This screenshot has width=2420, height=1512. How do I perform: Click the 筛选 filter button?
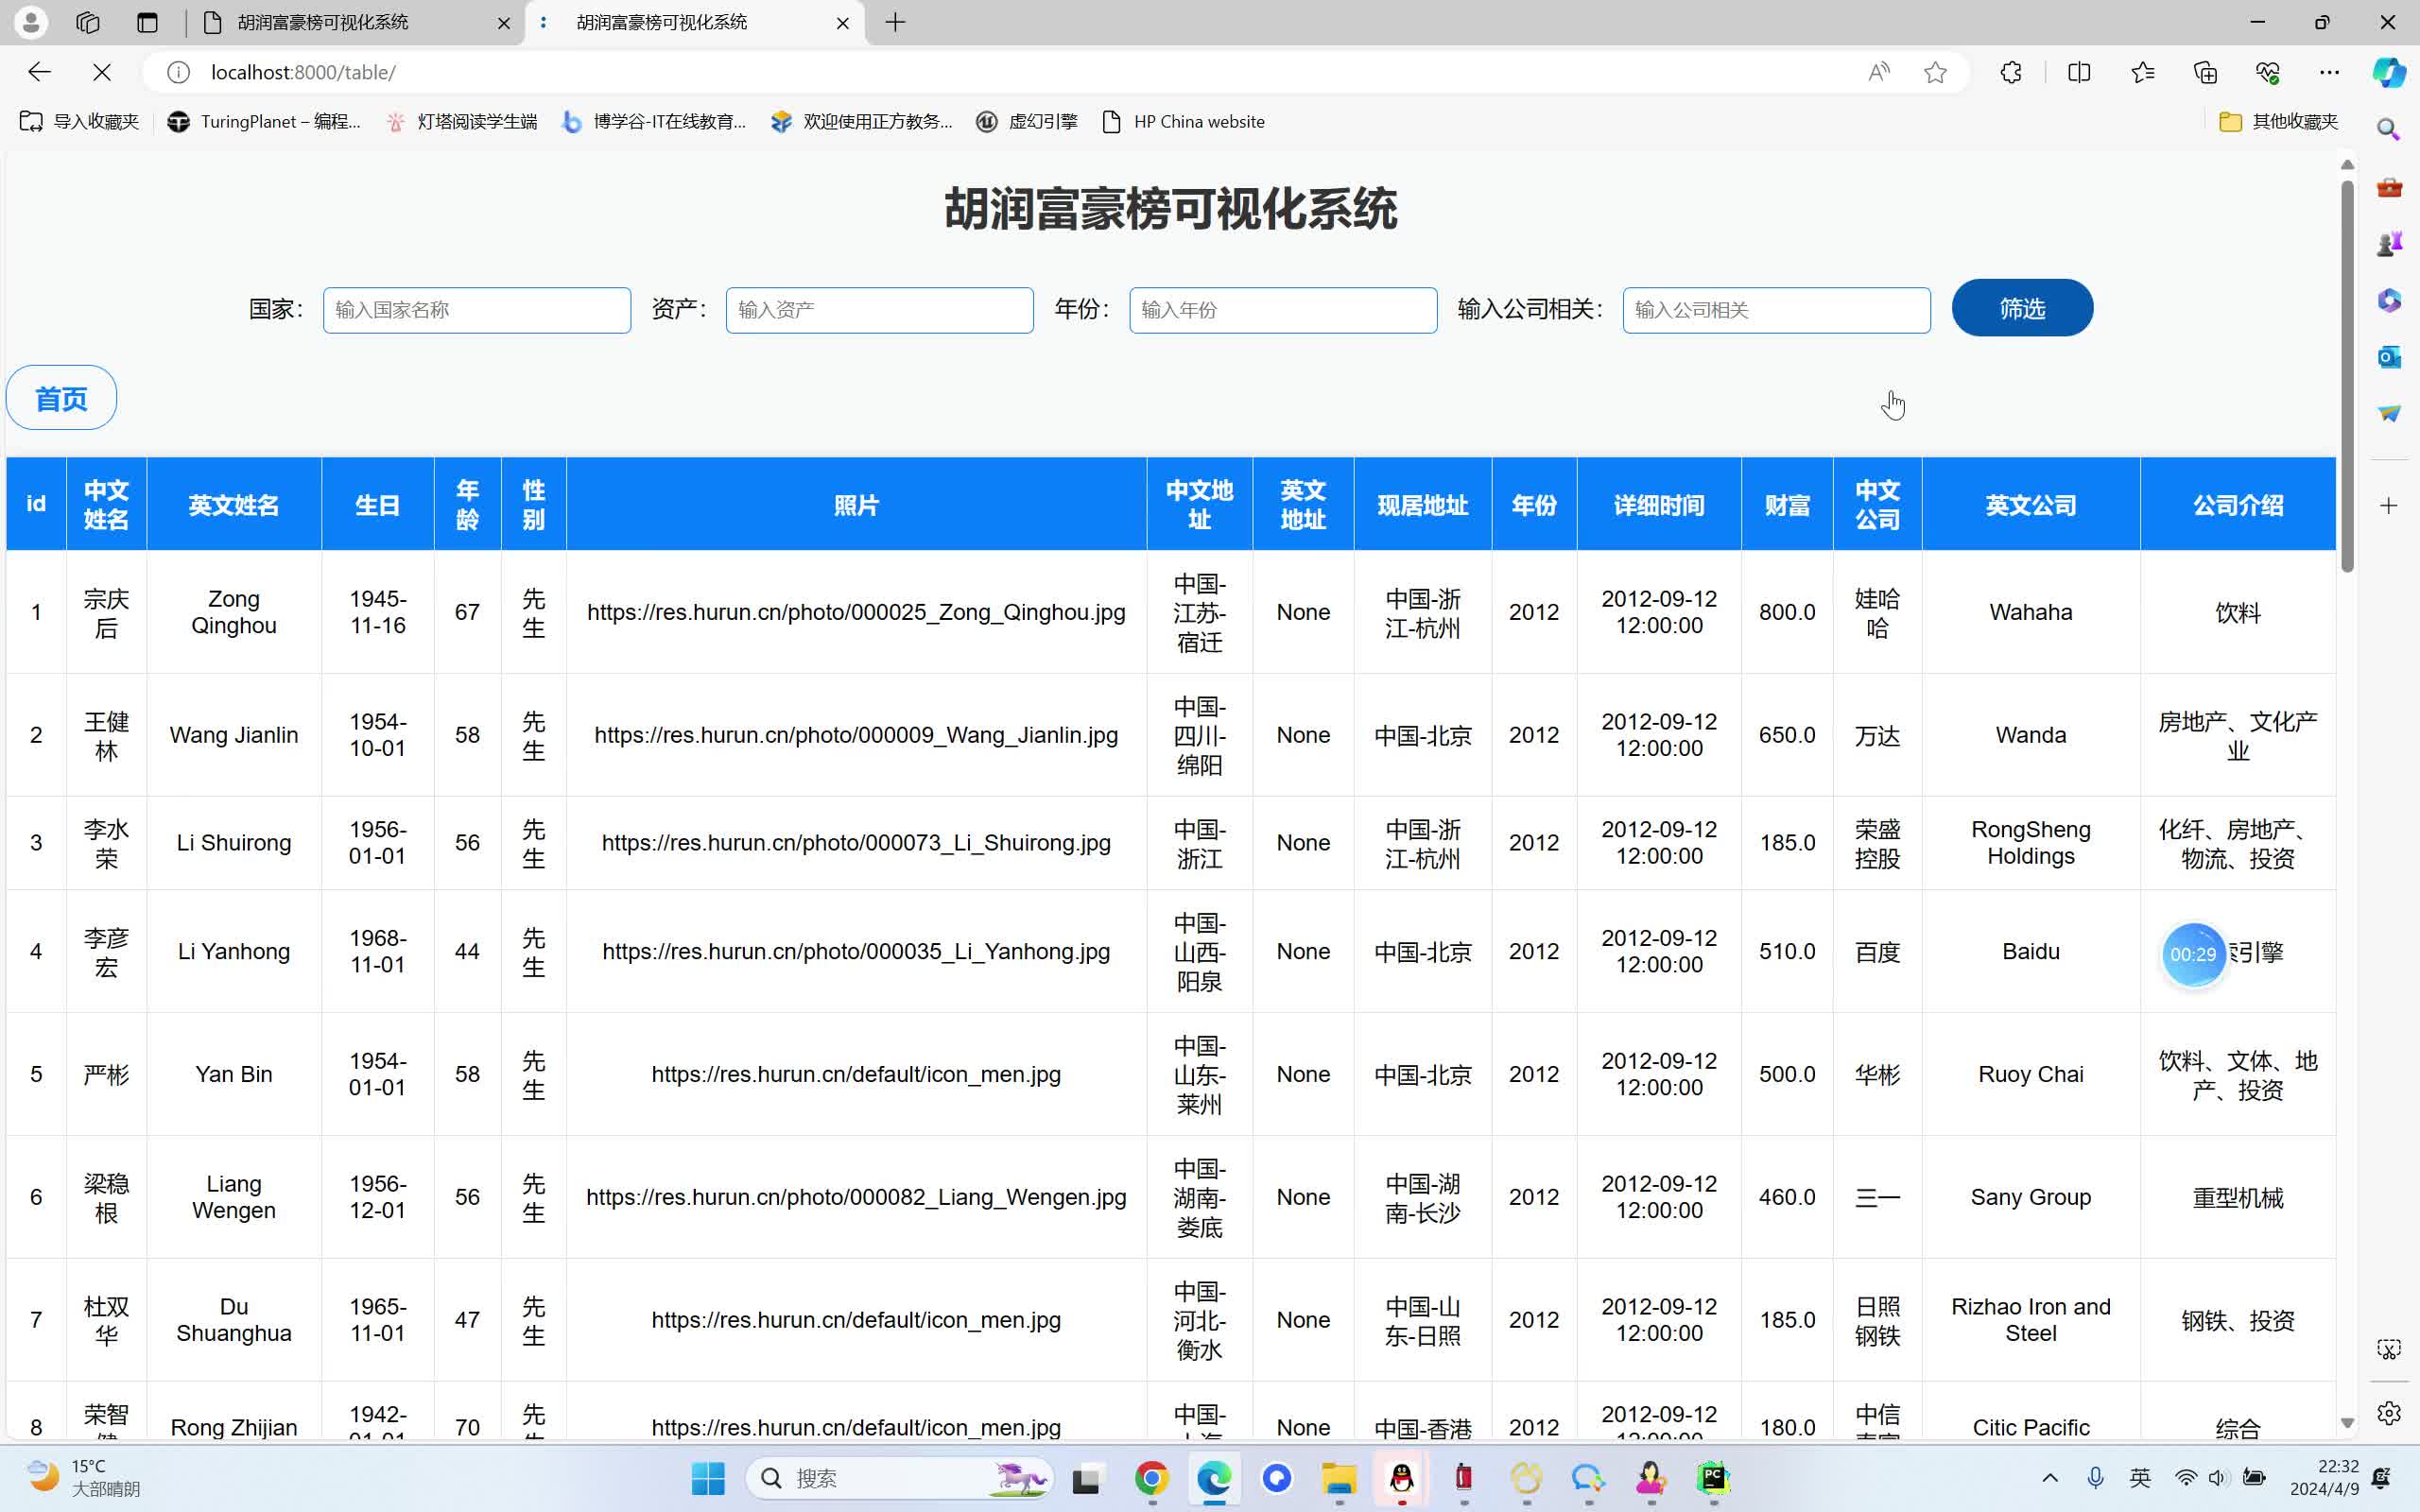tap(2021, 308)
